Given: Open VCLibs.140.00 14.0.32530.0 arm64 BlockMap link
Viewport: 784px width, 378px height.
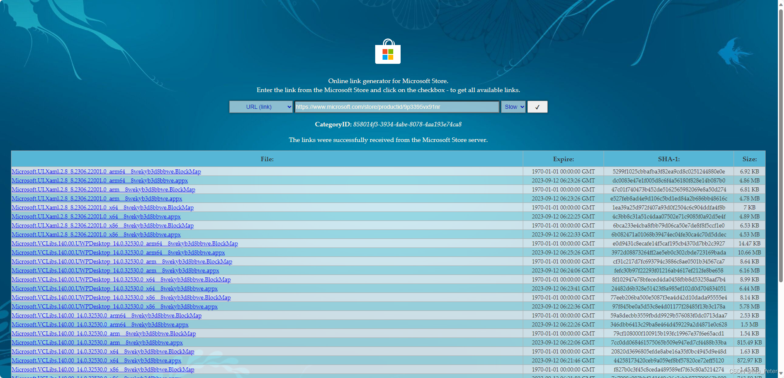Looking at the screenshot, I should (x=107, y=315).
